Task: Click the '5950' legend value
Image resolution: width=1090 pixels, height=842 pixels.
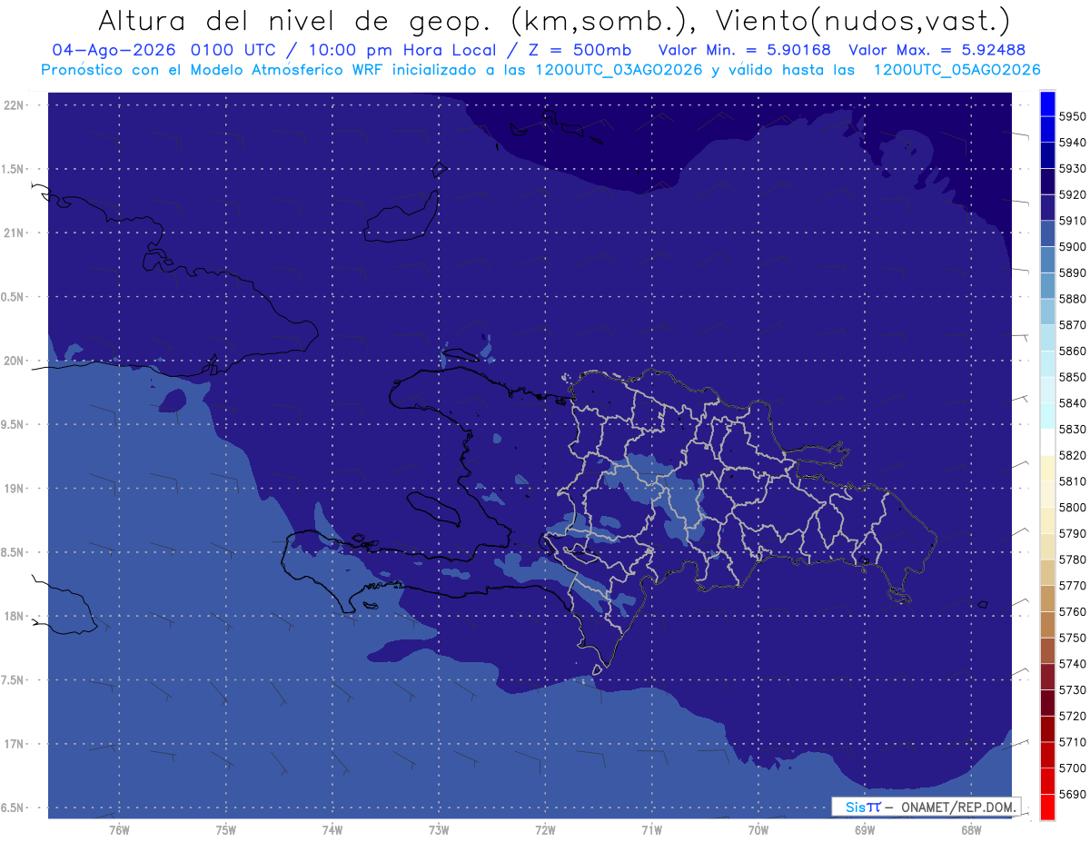Action: 1073,116
